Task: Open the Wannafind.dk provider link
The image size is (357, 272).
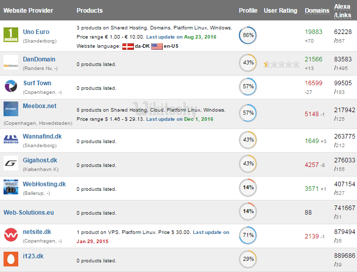Action: pos(42,137)
